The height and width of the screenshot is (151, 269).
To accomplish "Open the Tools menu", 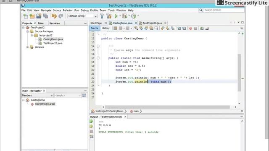I will (x=111, y=10).
